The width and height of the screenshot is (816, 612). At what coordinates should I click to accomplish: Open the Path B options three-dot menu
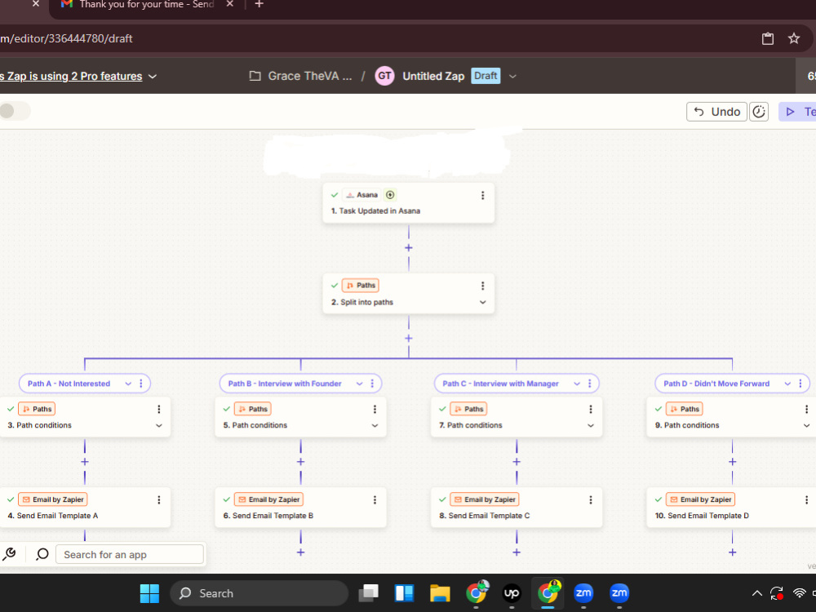(x=372, y=384)
